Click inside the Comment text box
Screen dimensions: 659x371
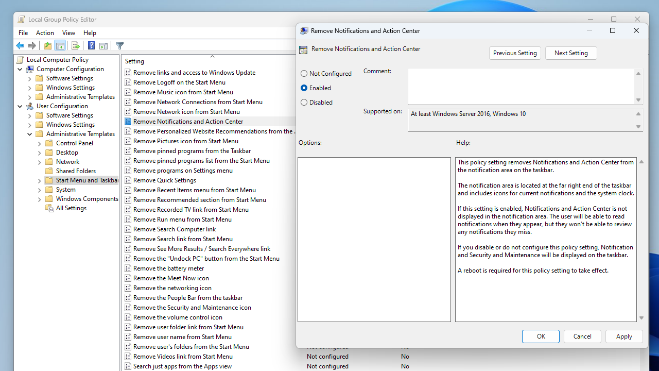(521, 87)
